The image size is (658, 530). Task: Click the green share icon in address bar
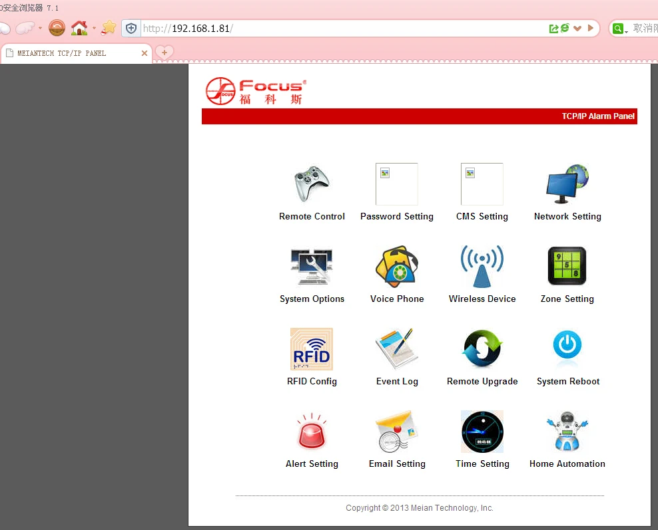click(553, 29)
